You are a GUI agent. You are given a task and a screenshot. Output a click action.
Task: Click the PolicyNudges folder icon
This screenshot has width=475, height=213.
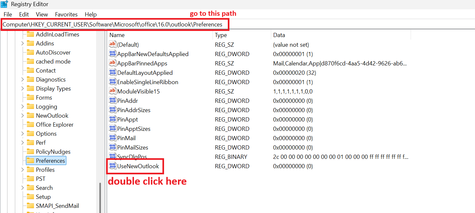coord(30,151)
